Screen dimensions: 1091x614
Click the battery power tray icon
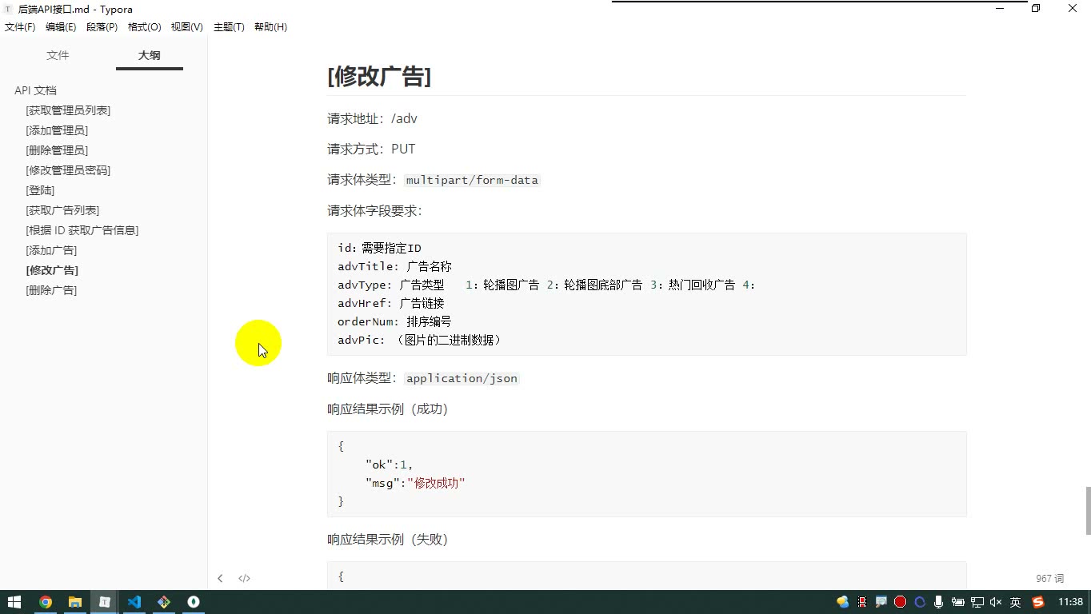[x=957, y=602]
